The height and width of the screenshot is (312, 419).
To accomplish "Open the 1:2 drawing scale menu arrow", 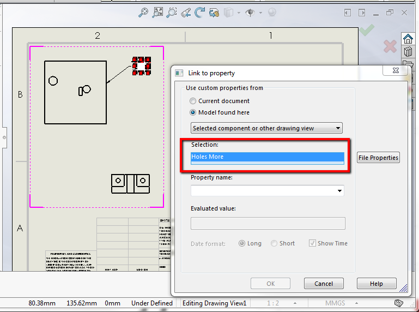I will [x=295, y=303].
